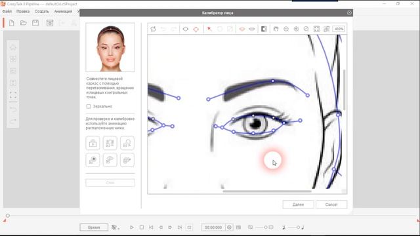Select the face oval wireframe tool
This screenshot has width=420, height=236.
point(185,29)
